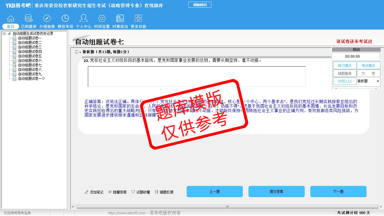This screenshot has width=384, height=216.
Task: Open 介绍指南 compass icon
Action: pos(47,19)
